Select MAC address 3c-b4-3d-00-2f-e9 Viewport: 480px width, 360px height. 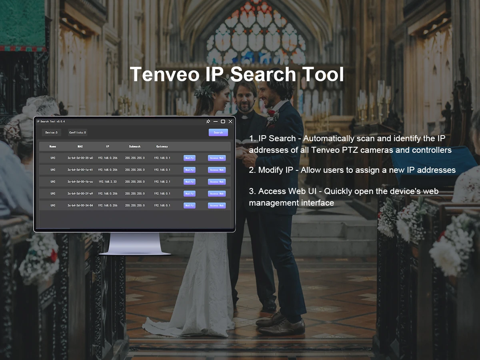click(80, 194)
